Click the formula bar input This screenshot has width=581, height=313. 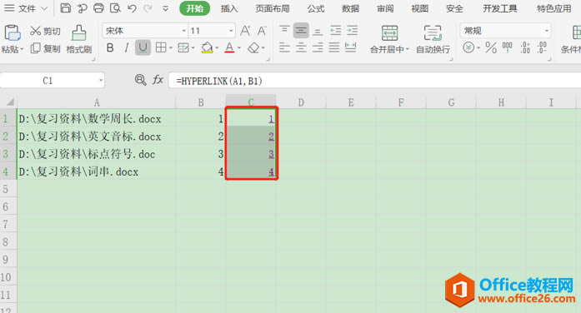374,81
